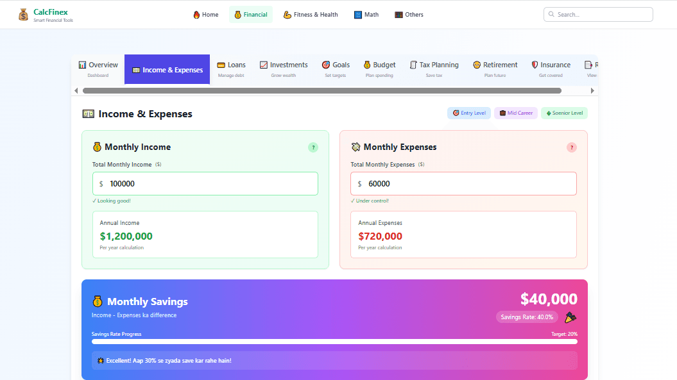Go to the Goals tab

(x=336, y=69)
